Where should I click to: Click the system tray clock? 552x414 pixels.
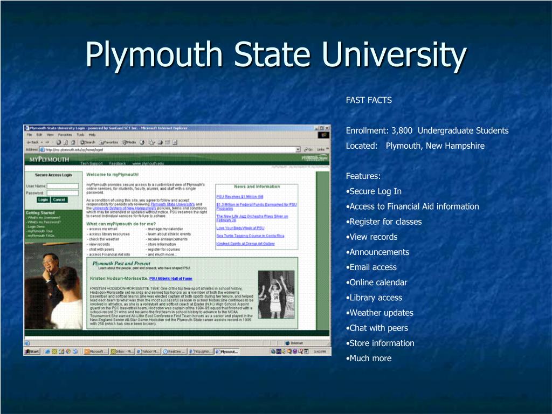click(320, 351)
